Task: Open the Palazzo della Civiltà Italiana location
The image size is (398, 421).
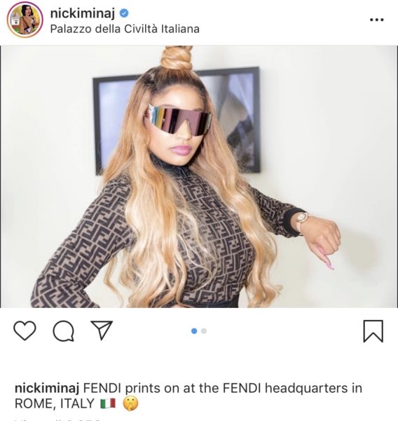Action: [125, 29]
